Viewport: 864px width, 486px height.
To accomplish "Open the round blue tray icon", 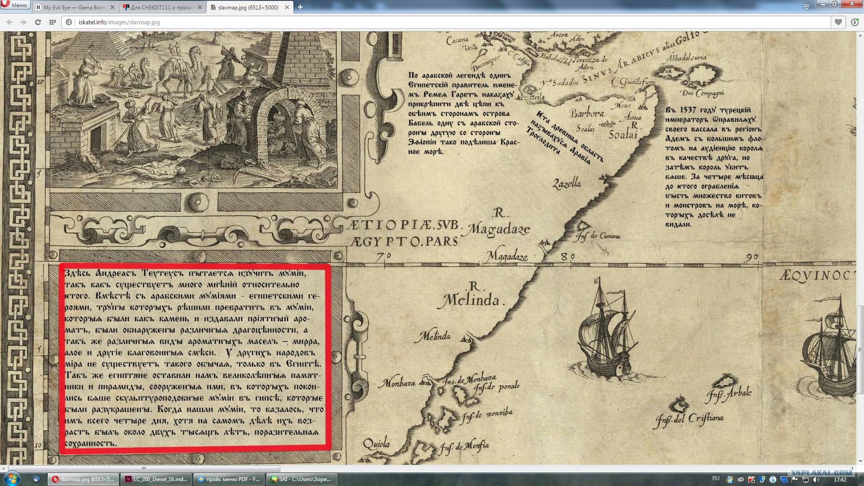I will pos(773,480).
